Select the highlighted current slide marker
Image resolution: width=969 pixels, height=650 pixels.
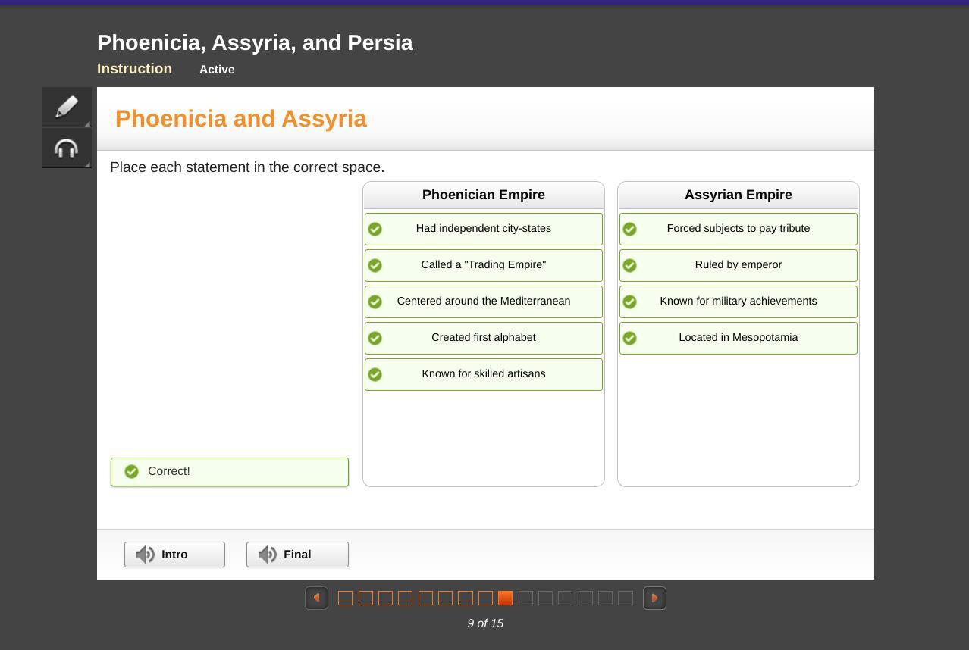click(505, 598)
